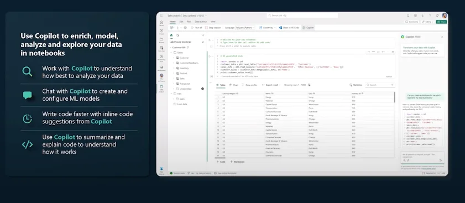465x203 pixels.
Task: Switch to the Data science ribbon tab
Action: pyautogui.click(x=201, y=22)
